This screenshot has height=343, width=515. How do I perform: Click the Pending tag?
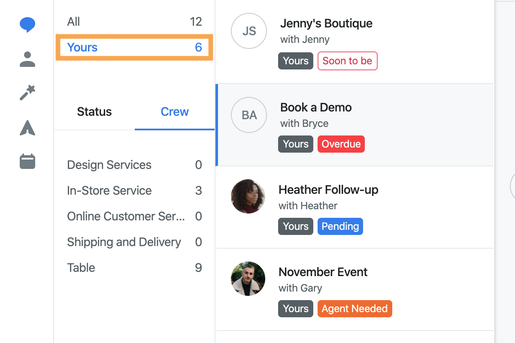(340, 226)
